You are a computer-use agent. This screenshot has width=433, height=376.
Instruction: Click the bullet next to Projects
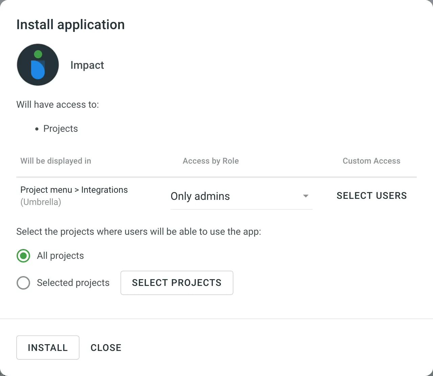tap(37, 129)
